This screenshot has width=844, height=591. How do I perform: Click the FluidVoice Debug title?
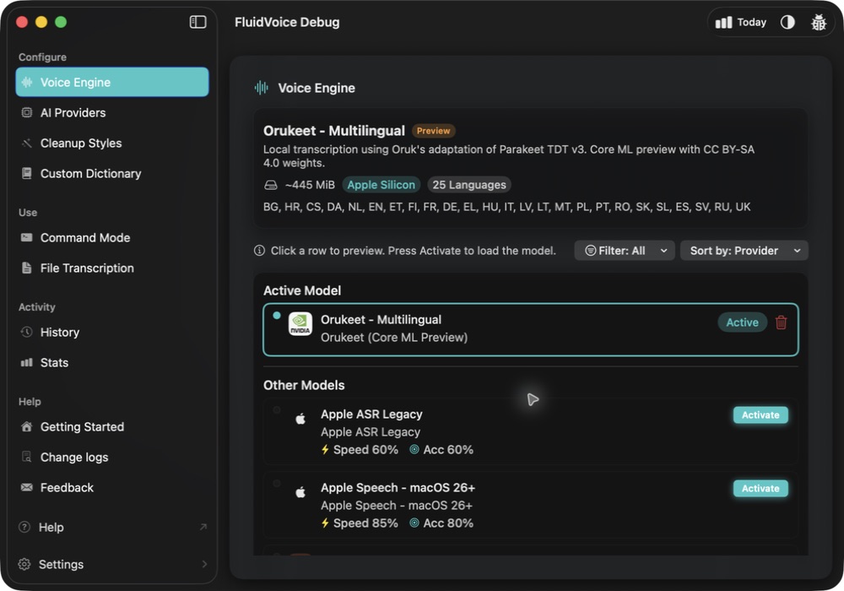pyautogui.click(x=287, y=22)
